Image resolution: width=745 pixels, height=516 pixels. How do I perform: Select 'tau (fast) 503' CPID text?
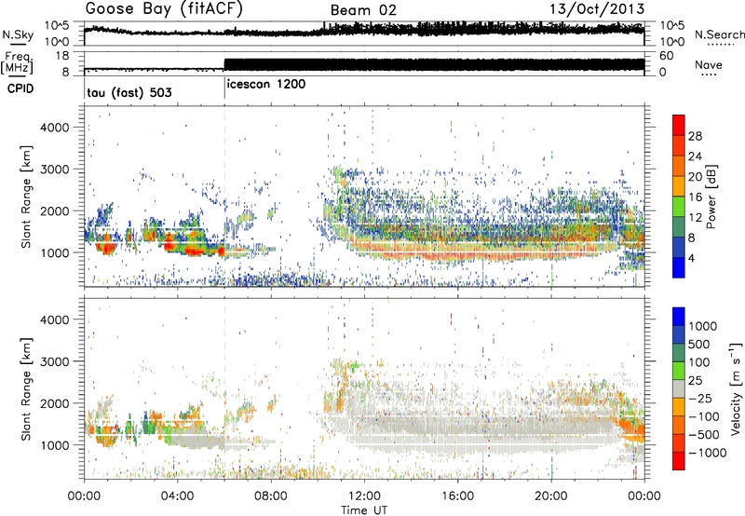[129, 92]
